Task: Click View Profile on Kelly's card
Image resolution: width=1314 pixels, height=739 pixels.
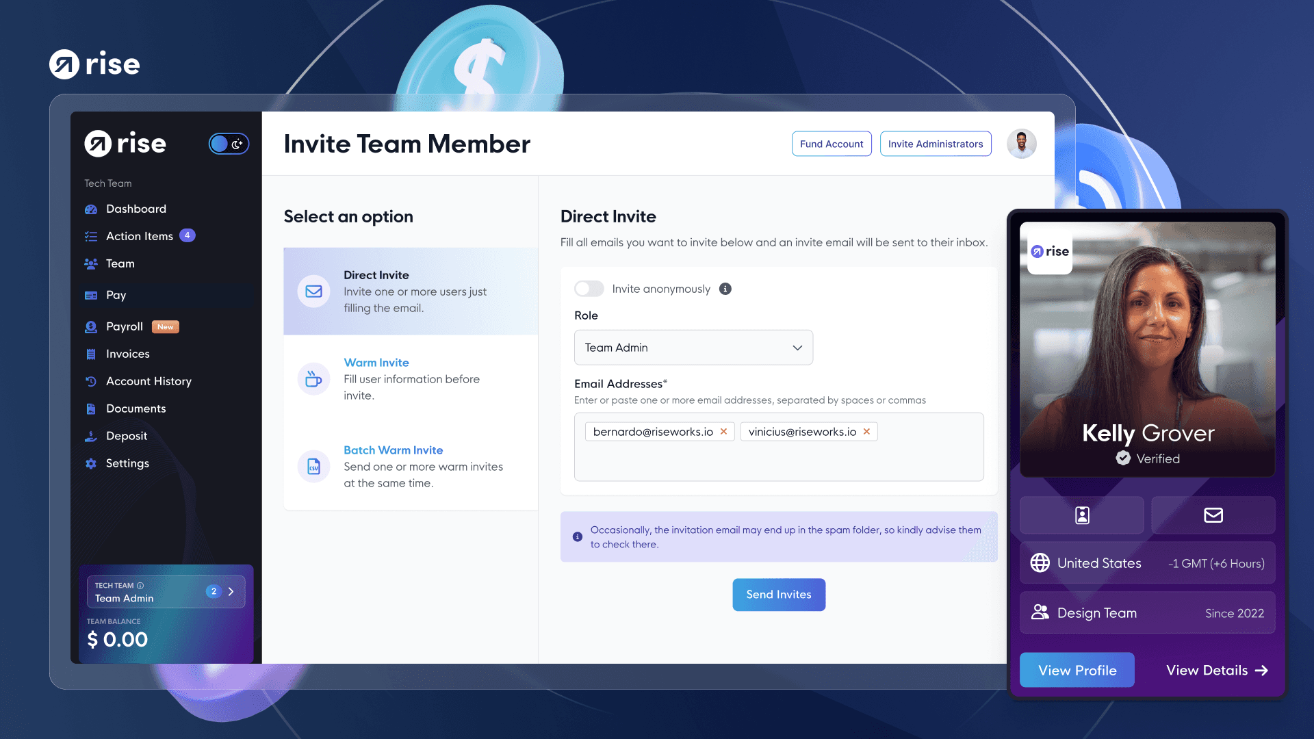Action: click(1077, 671)
